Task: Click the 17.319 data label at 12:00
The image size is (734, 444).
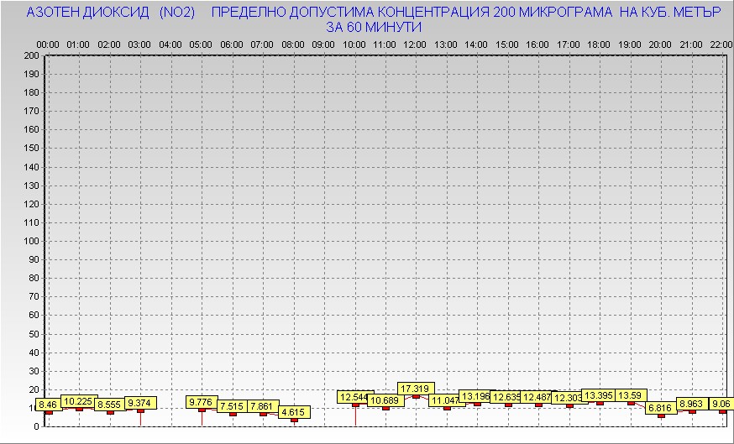Action: (415, 389)
